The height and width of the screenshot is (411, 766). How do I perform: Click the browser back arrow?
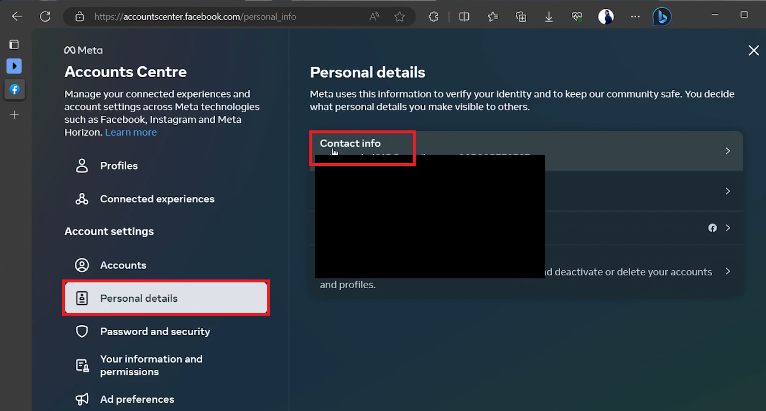(x=17, y=16)
